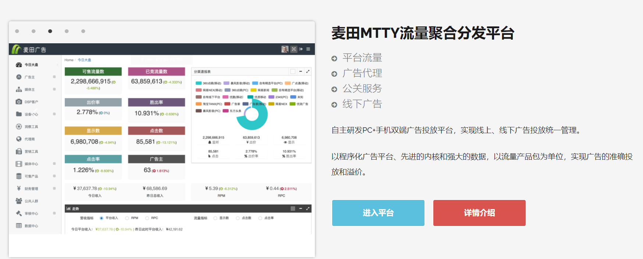643x259 pixels.
Task: Click the arrow bullet beside 公关服务
Action: [x=334, y=89]
